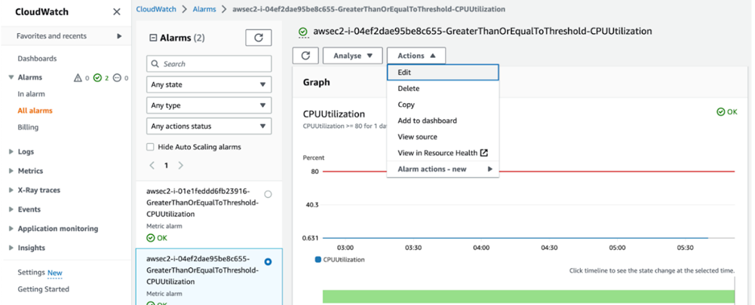Refresh the Alarms list
The width and height of the screenshot is (755, 305).
(x=259, y=38)
